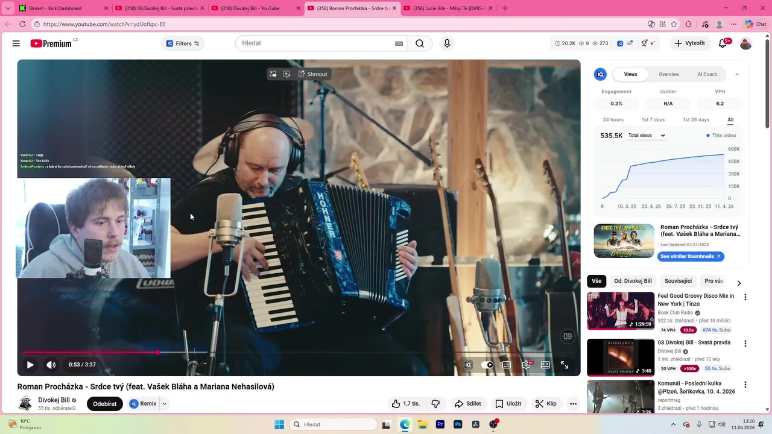Add page to favorites with star icon
The height and width of the screenshot is (434, 772).
674,24
